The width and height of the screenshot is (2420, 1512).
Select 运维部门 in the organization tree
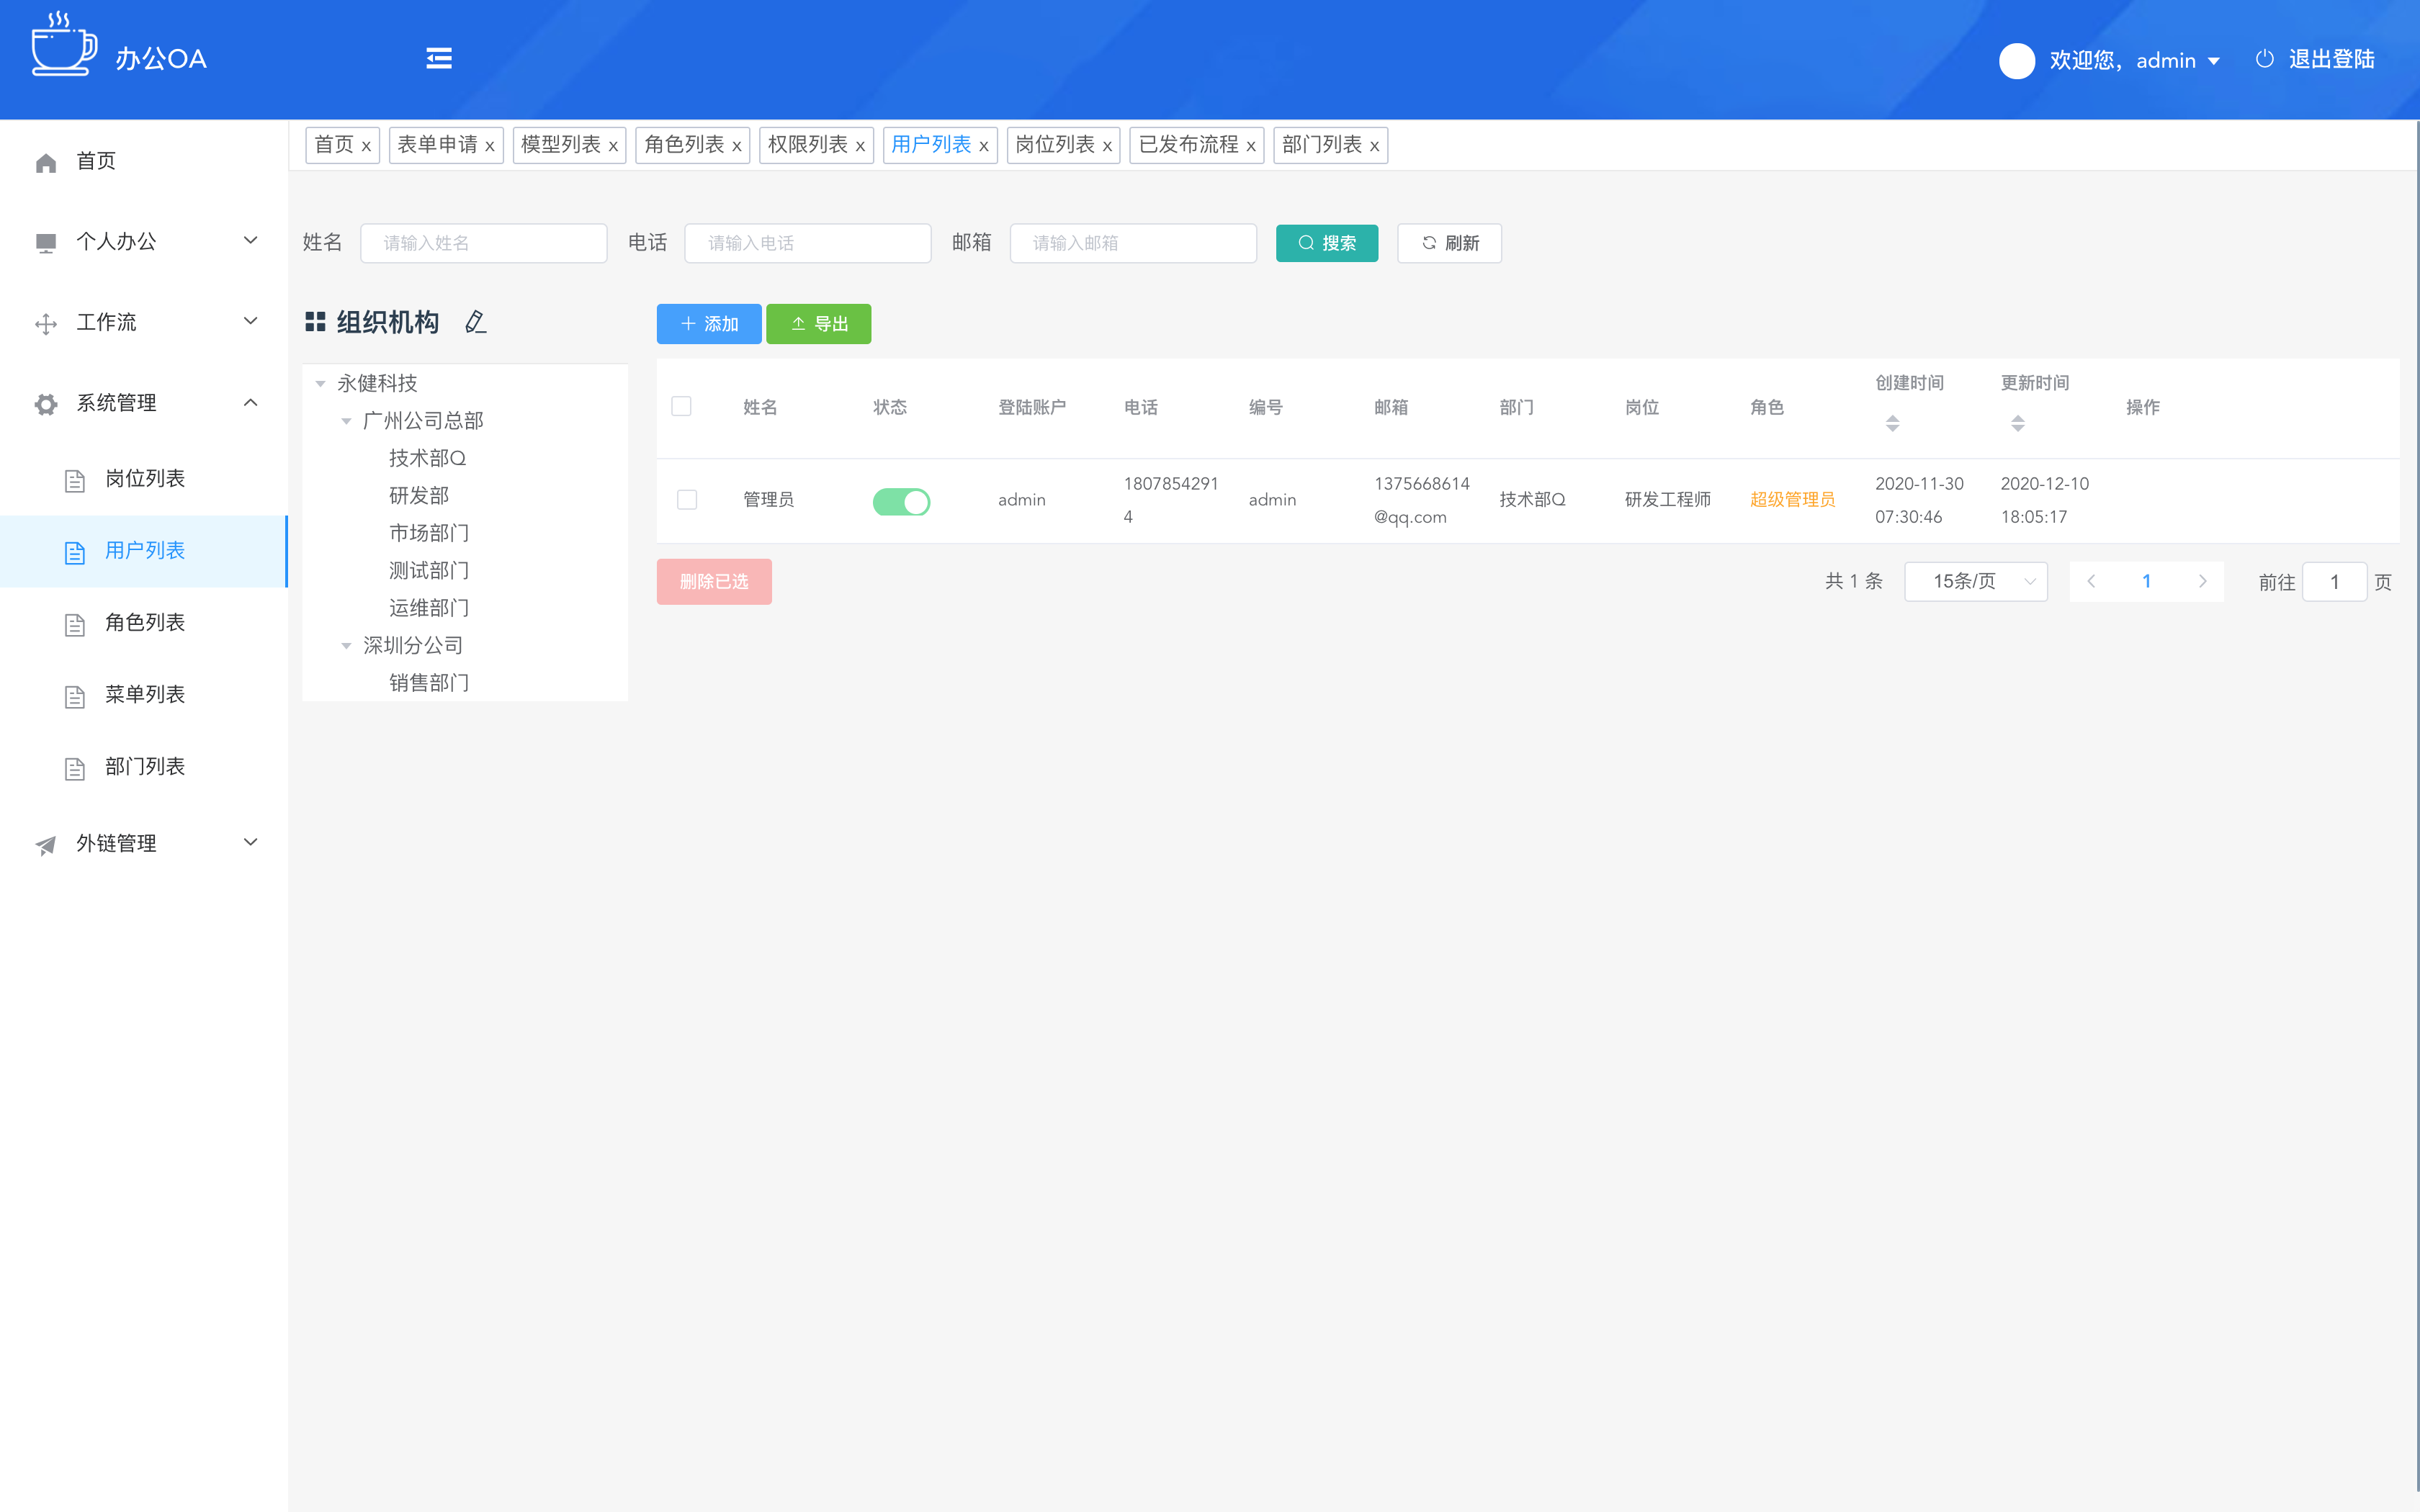(x=429, y=608)
